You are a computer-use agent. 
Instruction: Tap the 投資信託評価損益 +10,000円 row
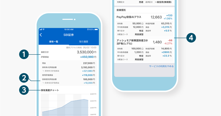click(69, 83)
